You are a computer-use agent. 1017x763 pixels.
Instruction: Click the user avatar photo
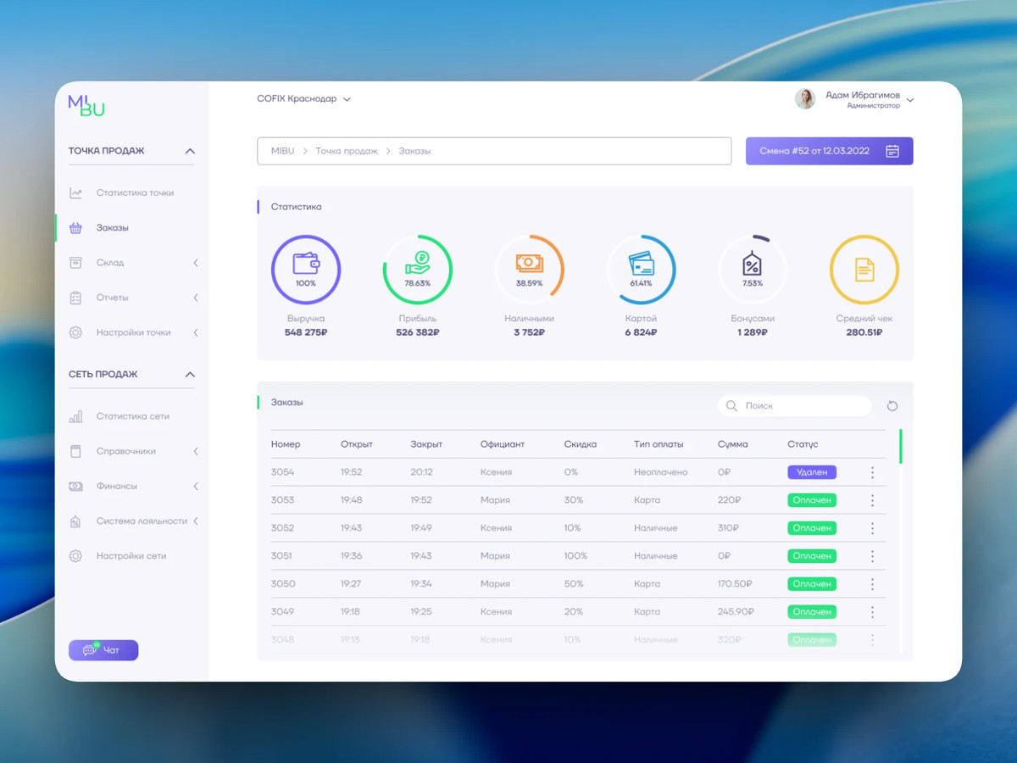coord(805,99)
